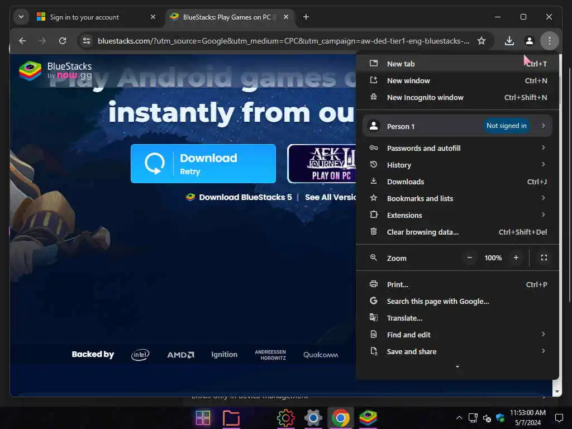Click the Intel backer logo
This screenshot has height=429, width=572.
click(x=140, y=355)
